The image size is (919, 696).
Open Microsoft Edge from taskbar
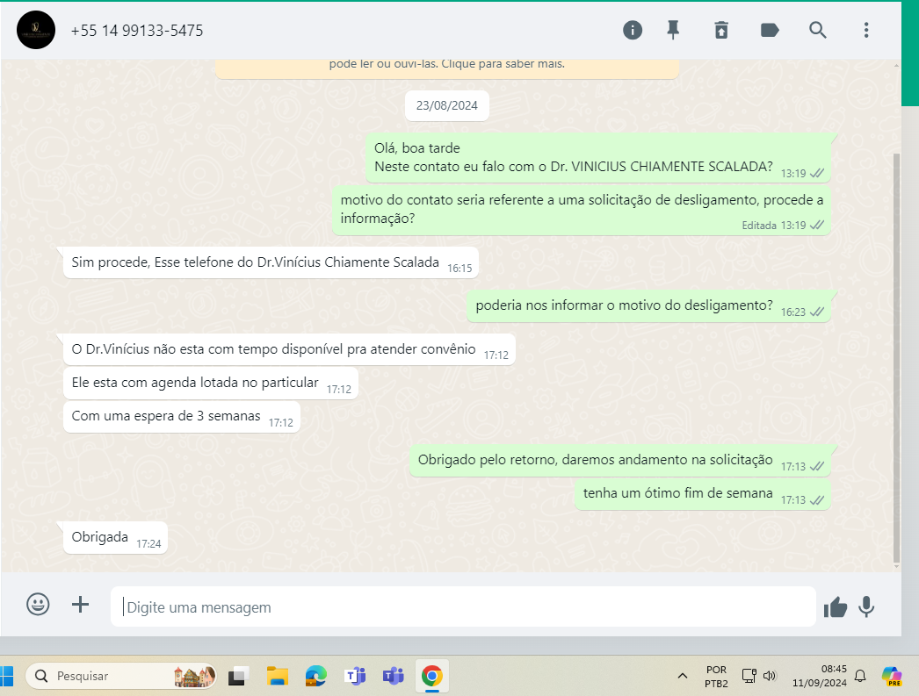point(316,676)
